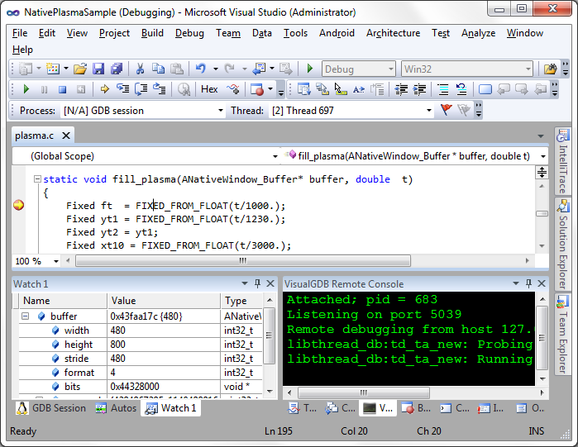
Task: Open the breakpoints window icon with red dot
Action: [257, 89]
